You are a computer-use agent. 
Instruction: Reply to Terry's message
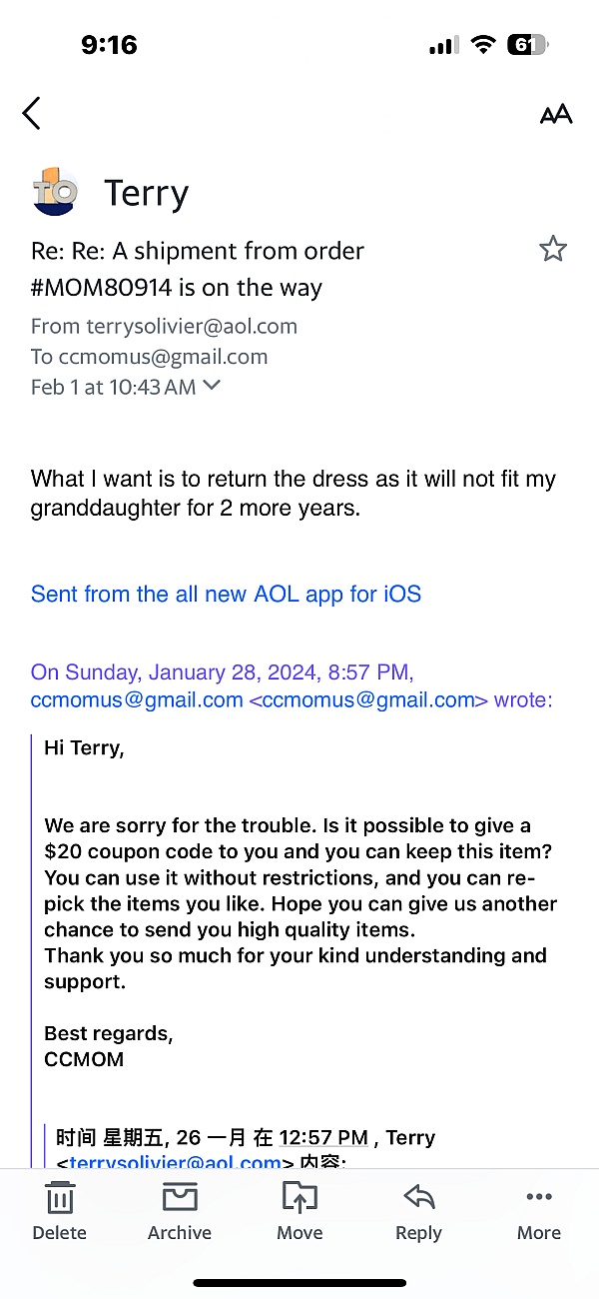[418, 1213]
